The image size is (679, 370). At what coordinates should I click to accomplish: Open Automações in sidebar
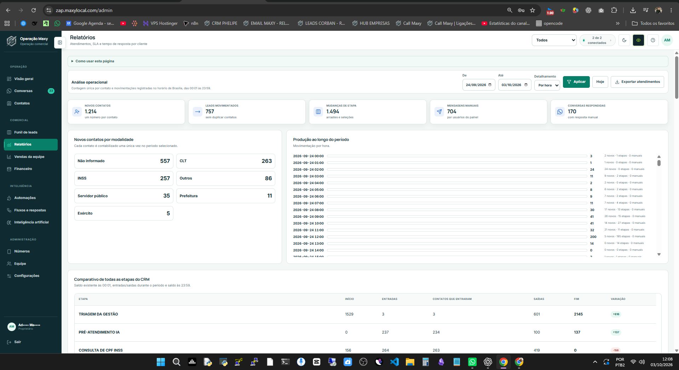tap(30, 198)
